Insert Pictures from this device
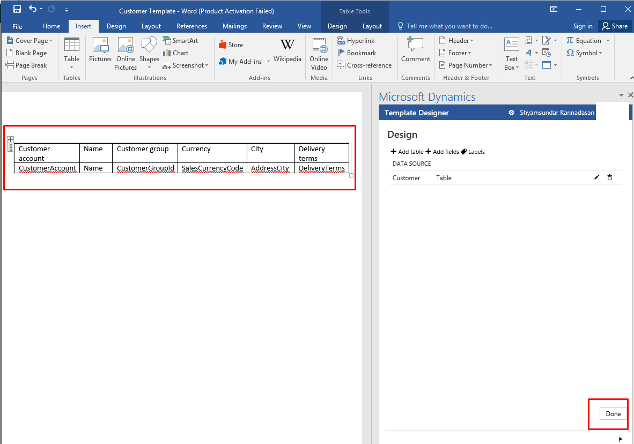Viewport: 634px width, 444px height. [x=100, y=50]
